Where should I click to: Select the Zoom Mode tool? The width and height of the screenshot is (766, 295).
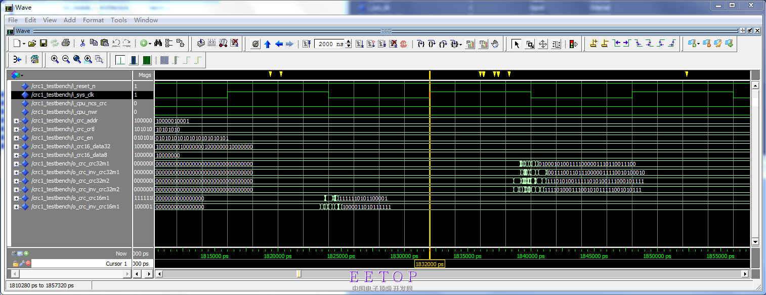click(530, 44)
